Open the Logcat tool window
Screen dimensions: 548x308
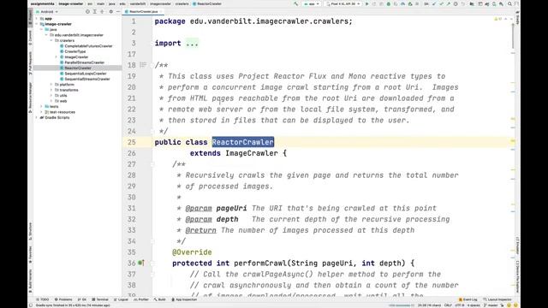point(121,299)
